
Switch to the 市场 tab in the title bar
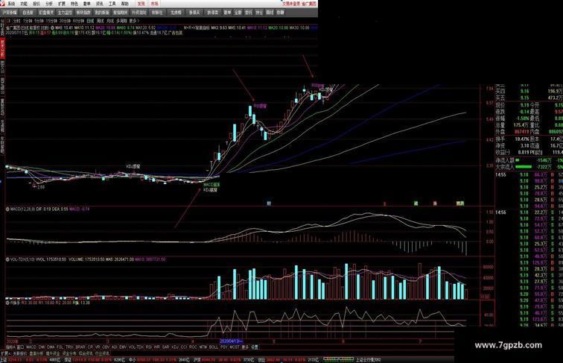click(x=154, y=4)
